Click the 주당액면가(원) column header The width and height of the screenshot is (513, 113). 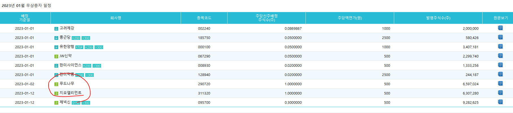(350, 18)
